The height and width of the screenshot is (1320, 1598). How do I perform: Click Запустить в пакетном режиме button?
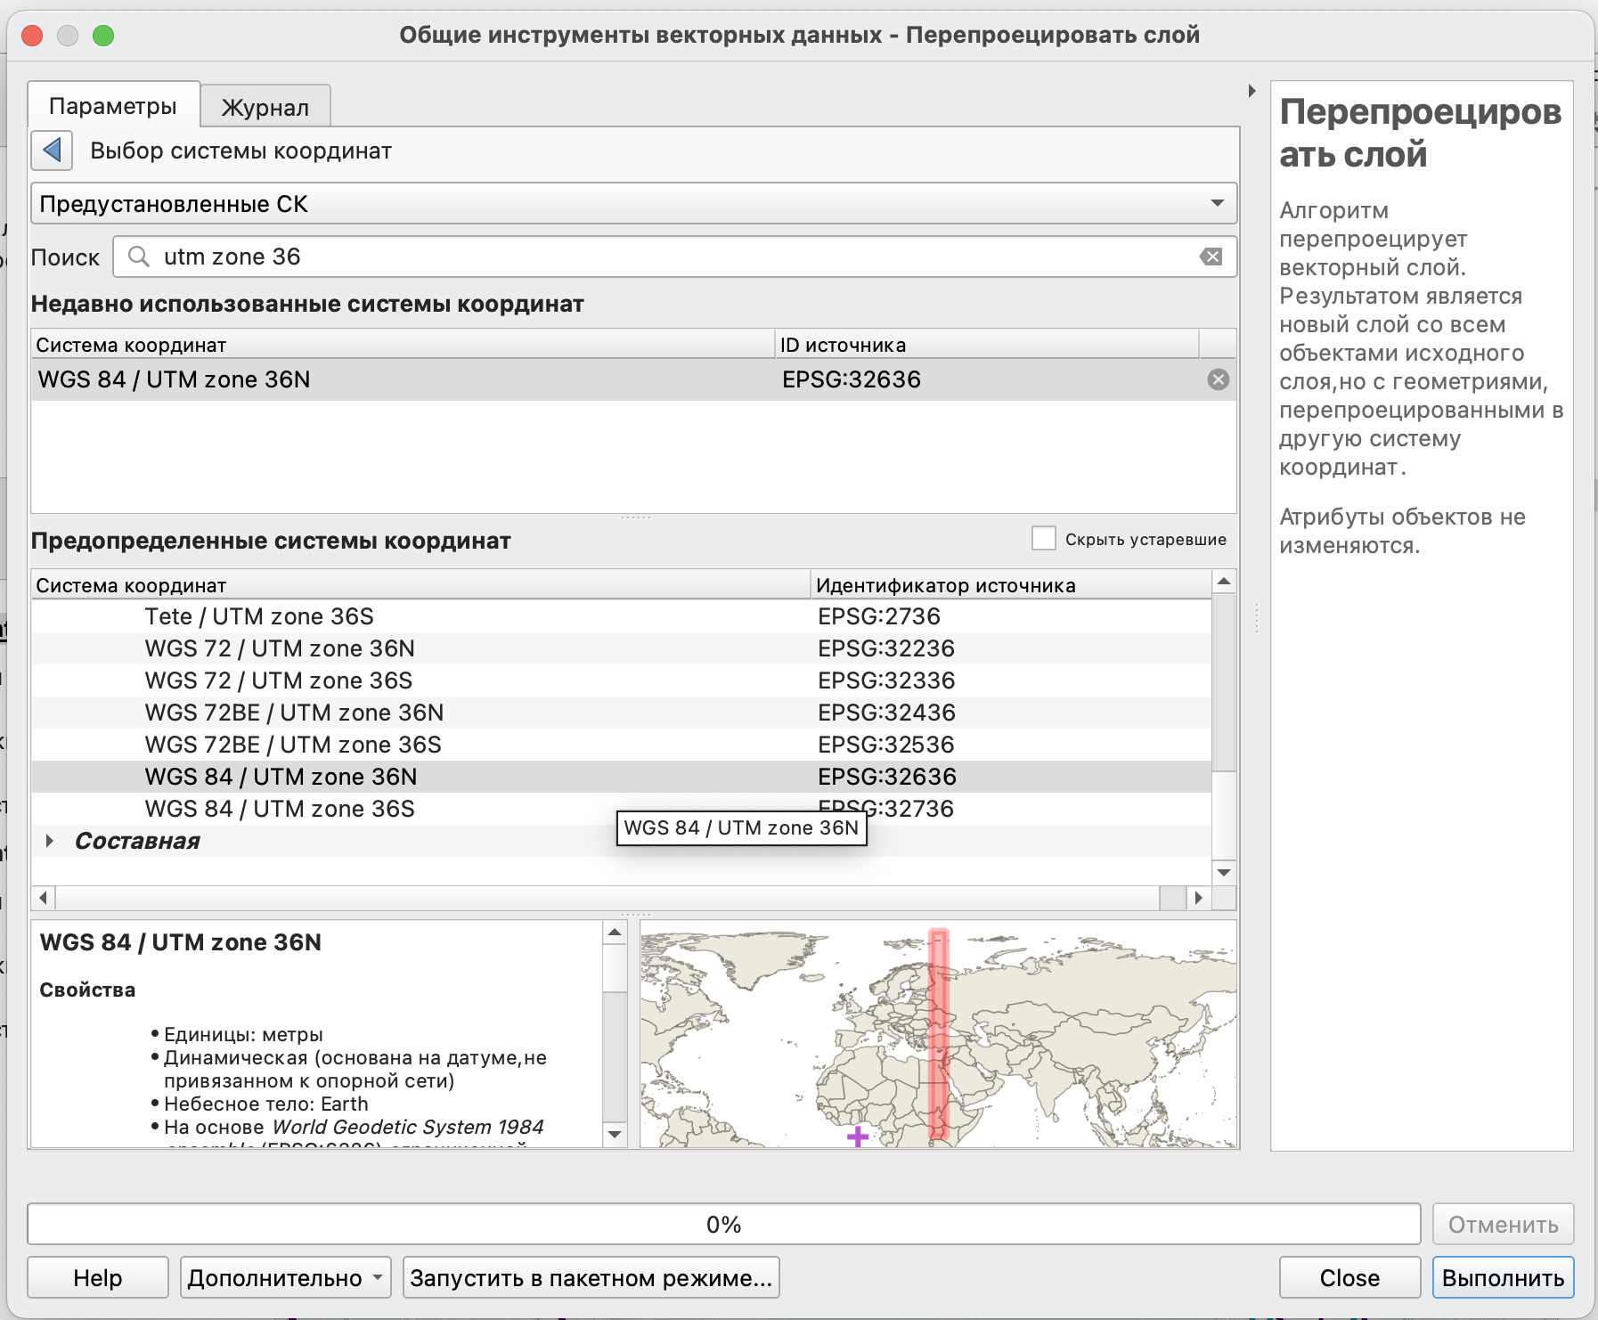coord(591,1278)
